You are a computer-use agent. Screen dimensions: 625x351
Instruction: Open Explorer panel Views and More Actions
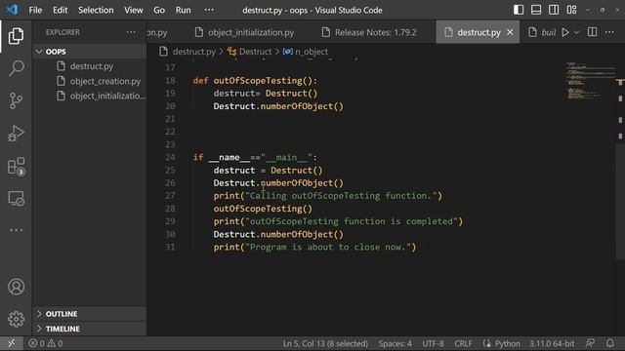click(x=131, y=32)
